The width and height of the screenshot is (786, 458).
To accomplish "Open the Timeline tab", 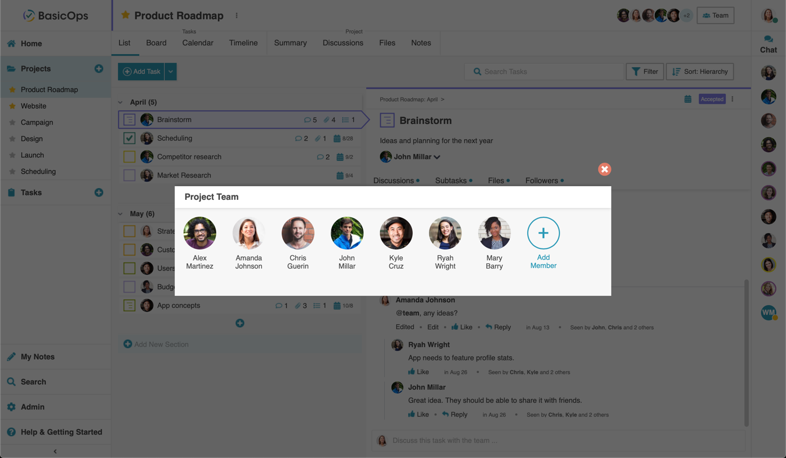I will click(x=243, y=43).
